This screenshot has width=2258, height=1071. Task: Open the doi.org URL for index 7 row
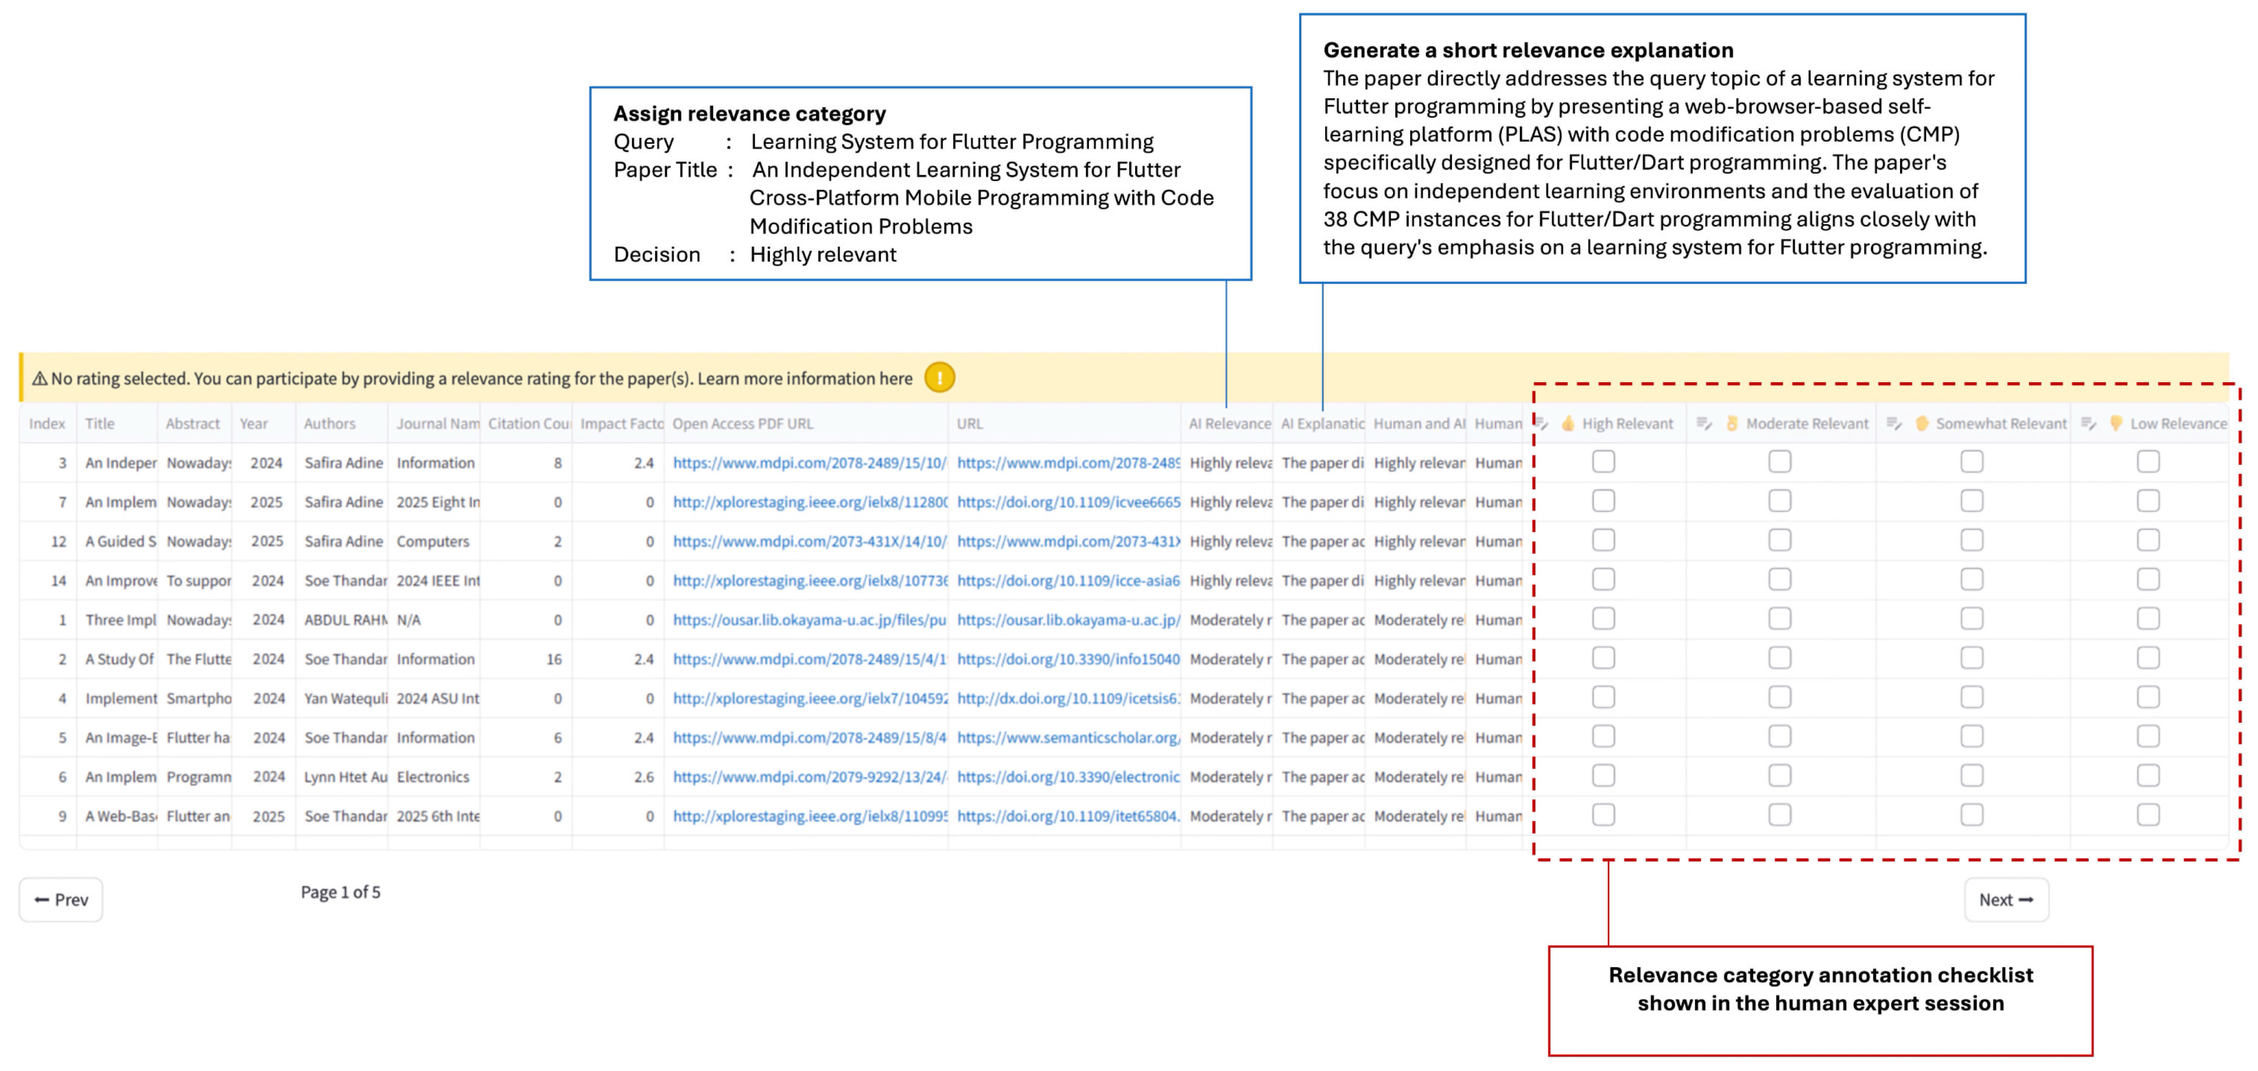click(1068, 503)
